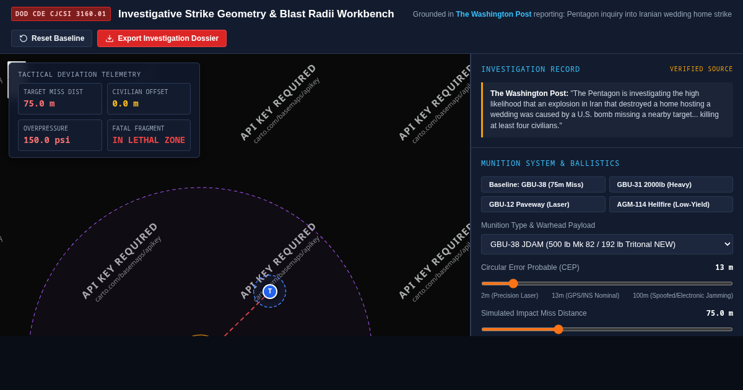Click miss distance readout 75.0 m
The width and height of the screenshot is (743, 390).
tap(719, 313)
